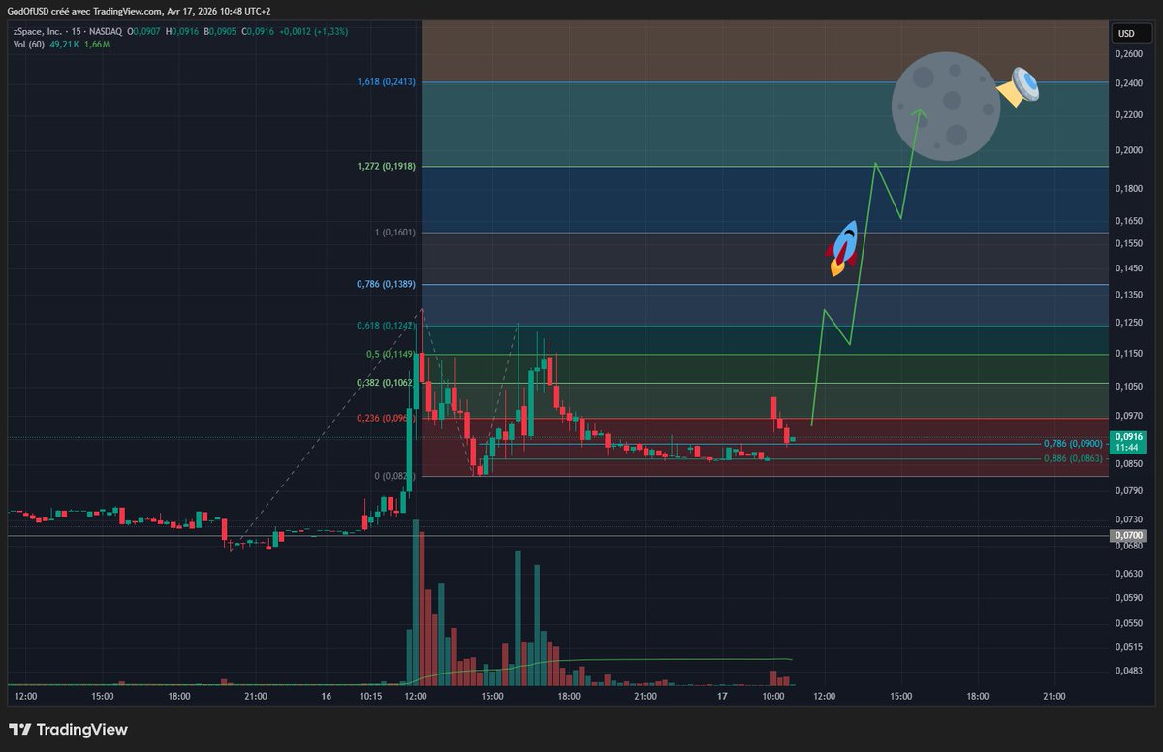
Task: Click the 0,1150 price axis label
Action: (1128, 354)
